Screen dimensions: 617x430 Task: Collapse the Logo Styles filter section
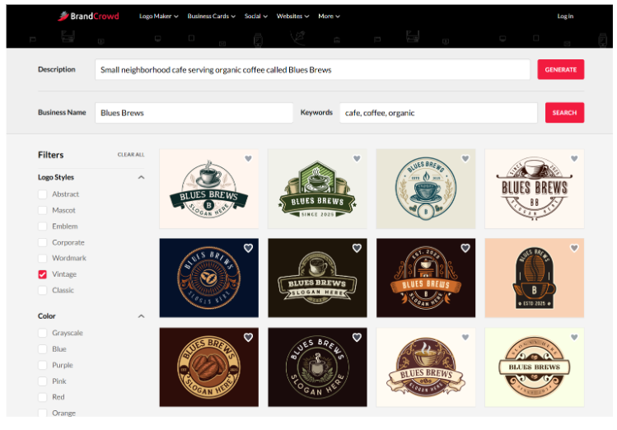pos(141,177)
